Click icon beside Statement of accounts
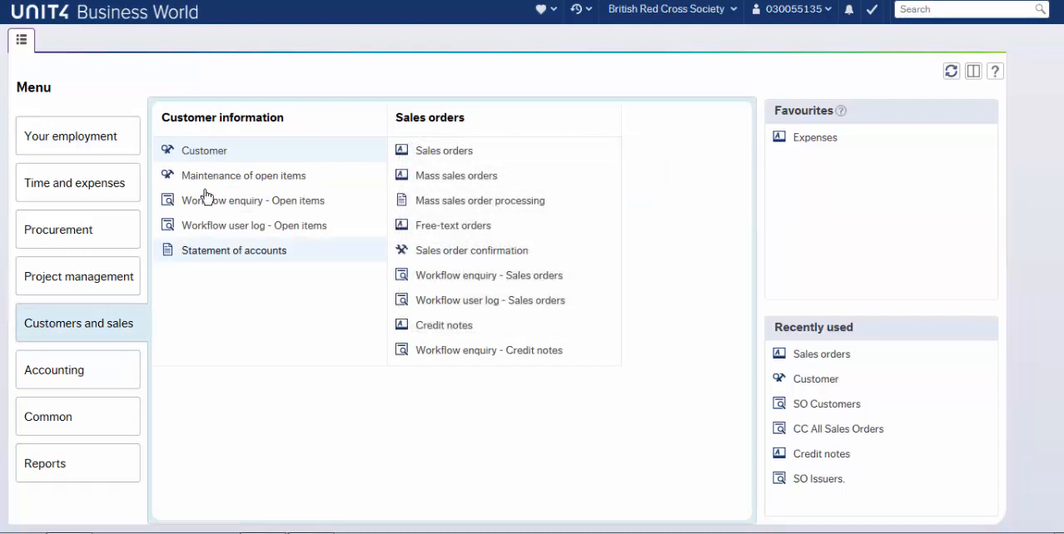Viewport: 1064px width, 534px height. (167, 250)
